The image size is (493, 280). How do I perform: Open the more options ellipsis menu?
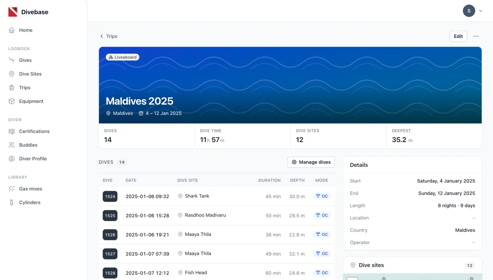point(476,36)
